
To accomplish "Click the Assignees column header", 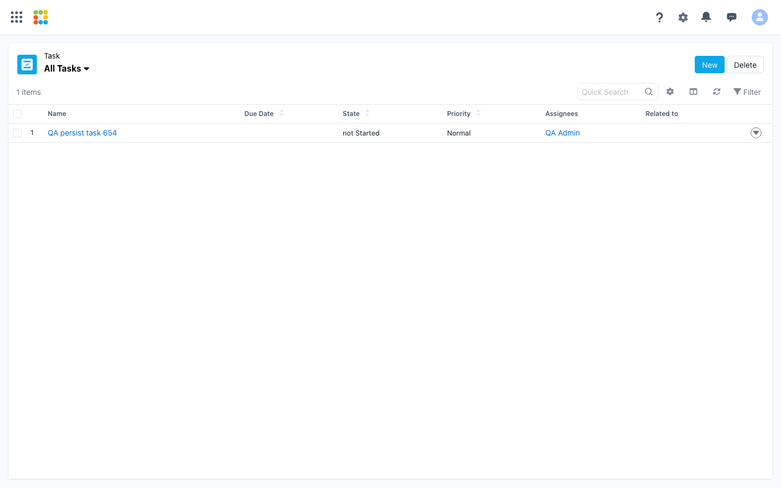I will click(561, 114).
